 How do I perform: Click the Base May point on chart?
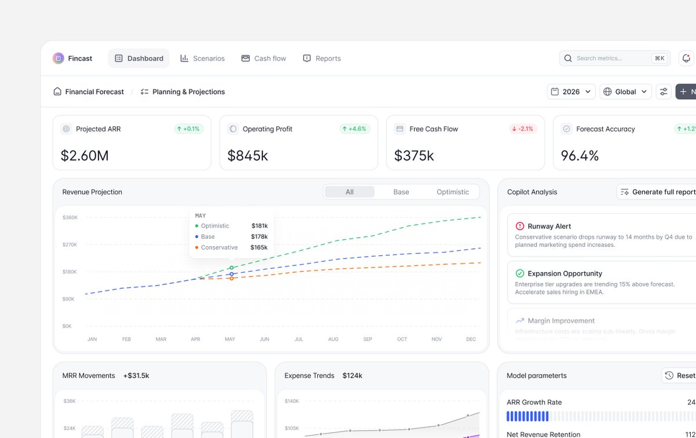[231, 274]
